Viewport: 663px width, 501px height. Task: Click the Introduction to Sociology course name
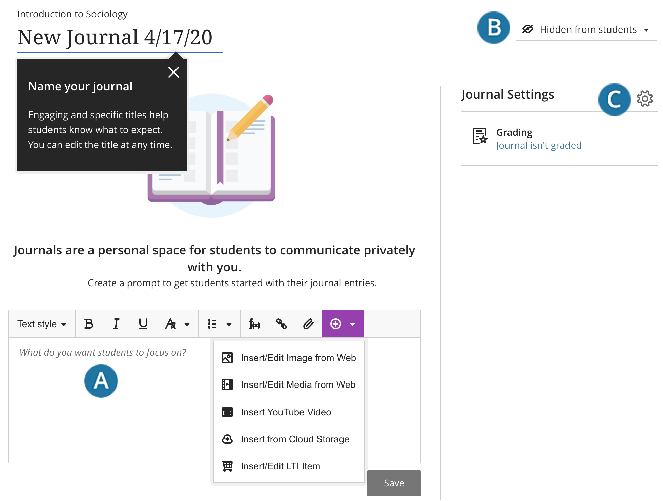tap(72, 14)
